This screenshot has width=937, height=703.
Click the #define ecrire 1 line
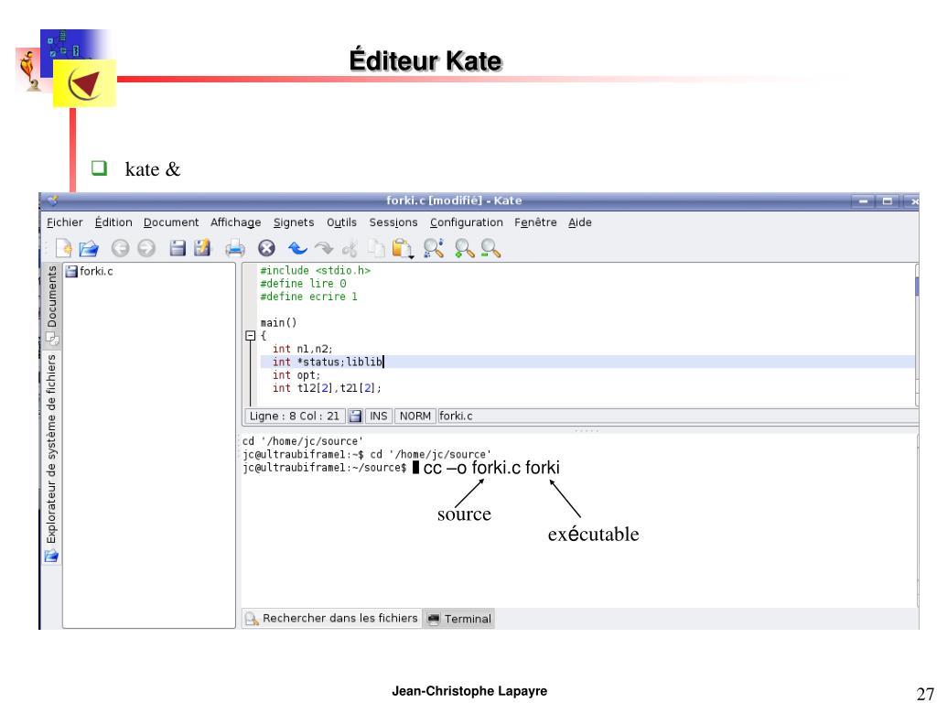click(308, 297)
